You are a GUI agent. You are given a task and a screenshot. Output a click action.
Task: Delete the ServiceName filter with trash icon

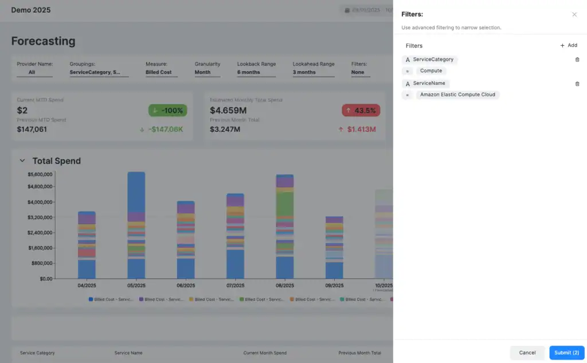pyautogui.click(x=577, y=84)
